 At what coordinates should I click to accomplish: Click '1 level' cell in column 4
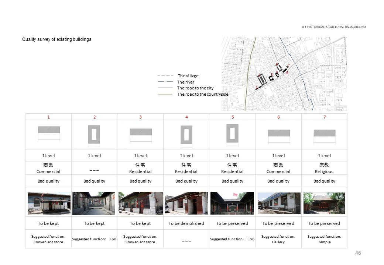pyautogui.click(x=186, y=156)
